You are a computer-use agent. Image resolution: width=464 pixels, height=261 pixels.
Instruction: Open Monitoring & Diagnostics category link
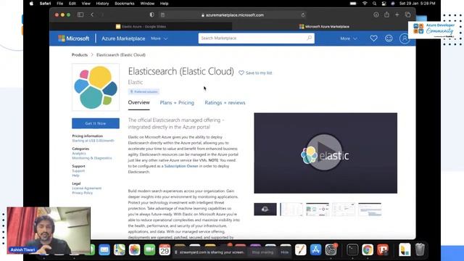(x=92, y=158)
